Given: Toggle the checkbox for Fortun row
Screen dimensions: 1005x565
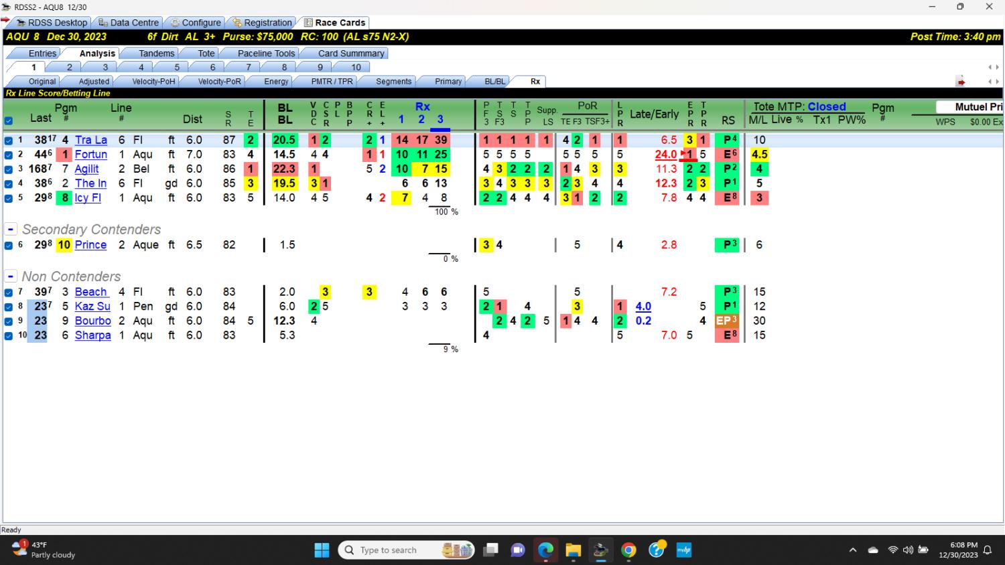Looking at the screenshot, I should (9, 155).
